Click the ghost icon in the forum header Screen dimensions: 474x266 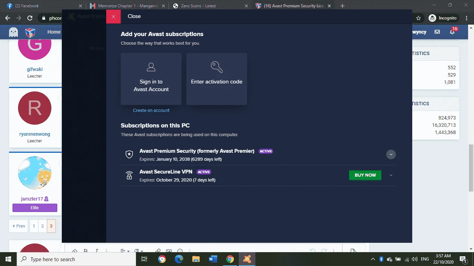(14, 32)
